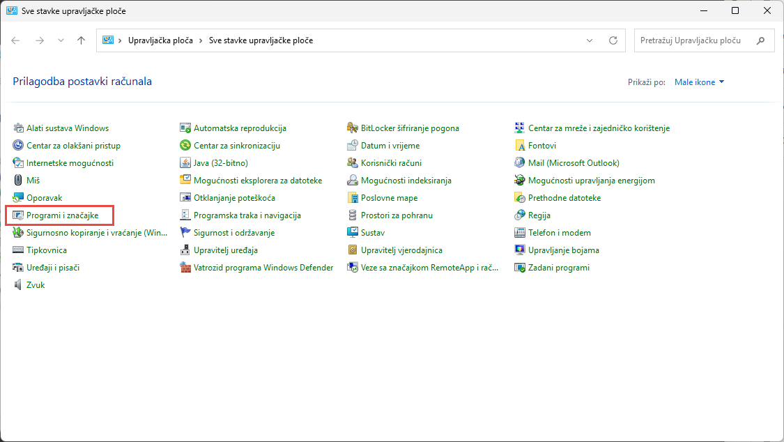Click the Regija globe icon
784x442 pixels.
(520, 215)
